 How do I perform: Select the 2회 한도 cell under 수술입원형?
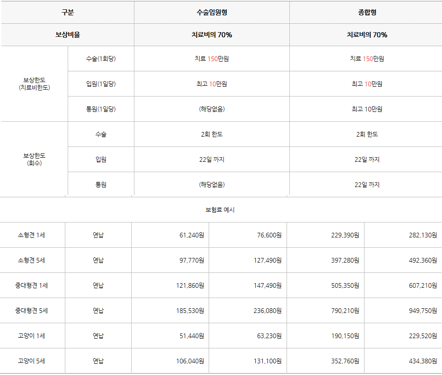[212, 134]
